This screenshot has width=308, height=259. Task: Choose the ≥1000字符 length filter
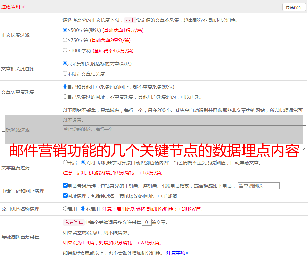tap(65, 50)
